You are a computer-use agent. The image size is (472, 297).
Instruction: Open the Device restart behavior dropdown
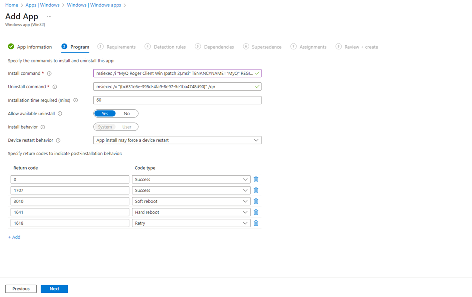pyautogui.click(x=177, y=140)
